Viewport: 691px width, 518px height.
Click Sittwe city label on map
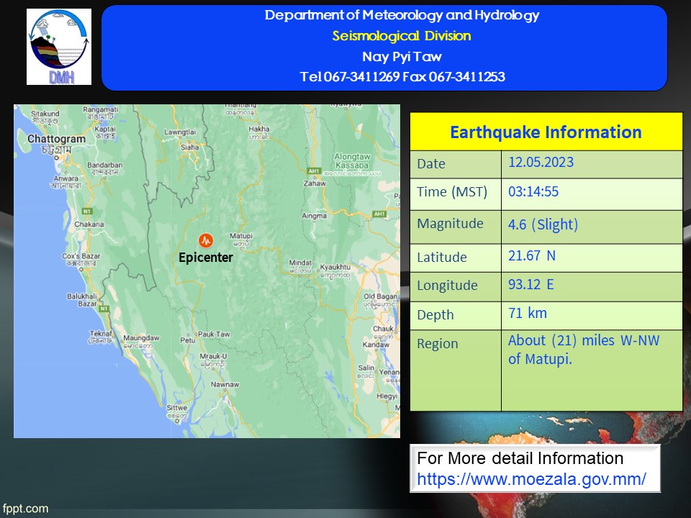click(177, 407)
